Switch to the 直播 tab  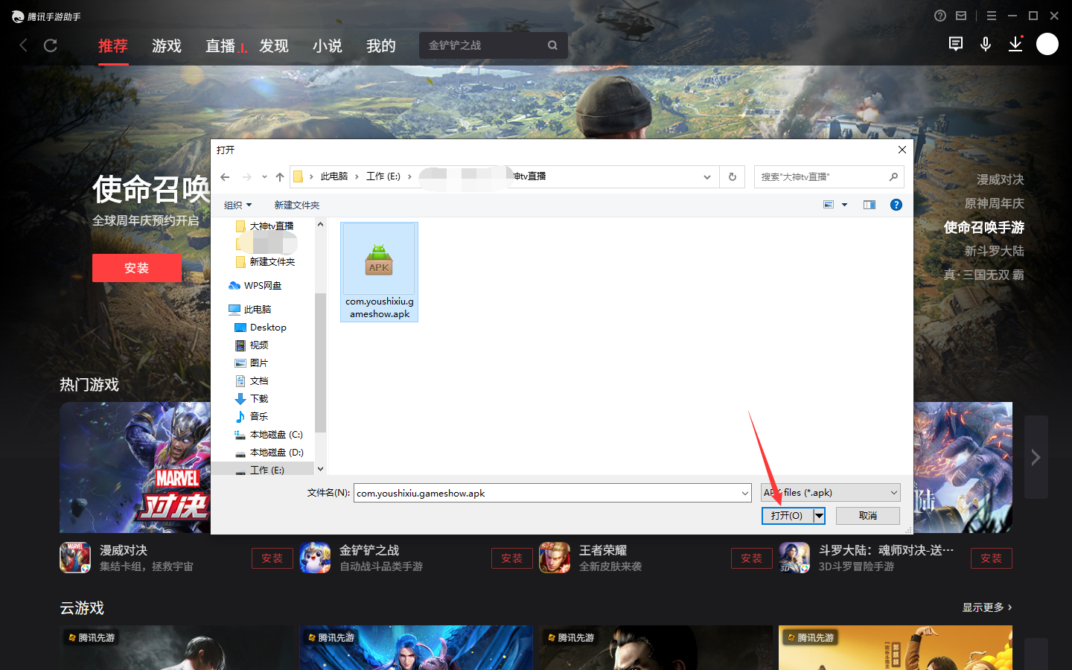[220, 46]
